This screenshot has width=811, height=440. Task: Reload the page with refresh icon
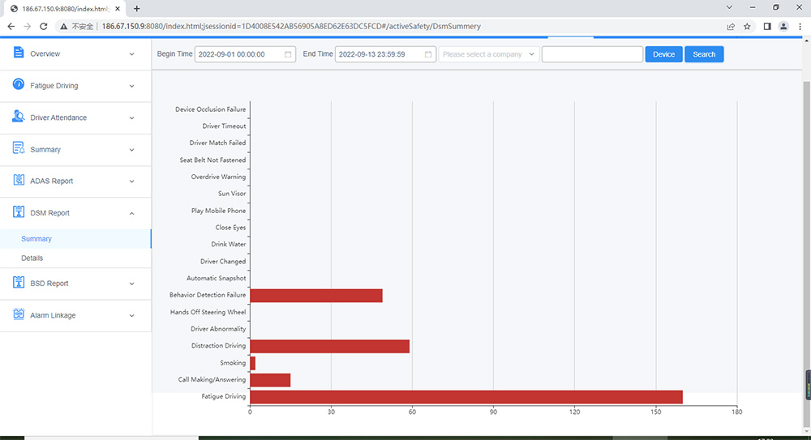pos(44,27)
